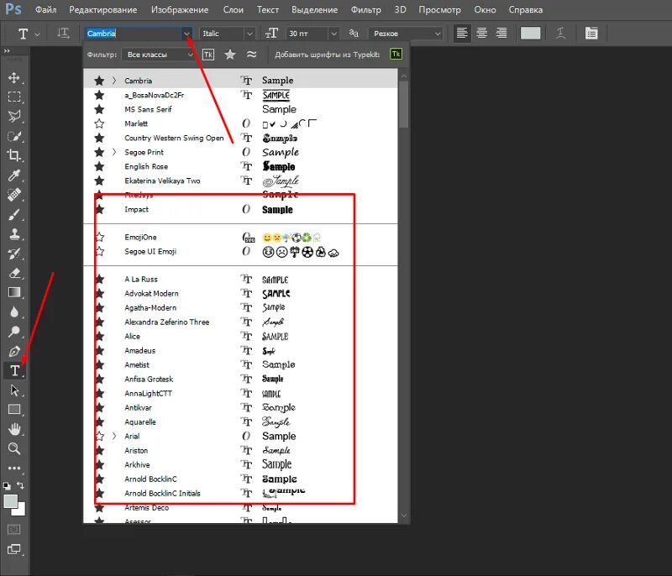The height and width of the screenshot is (576, 672).
Task: Click the background color swatch
Action: coord(20,510)
